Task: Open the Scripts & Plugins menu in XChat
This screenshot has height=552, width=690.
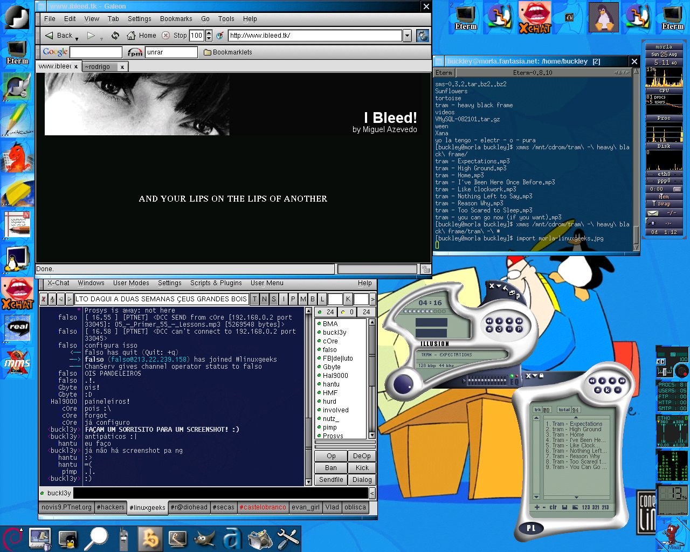Action: [216, 283]
